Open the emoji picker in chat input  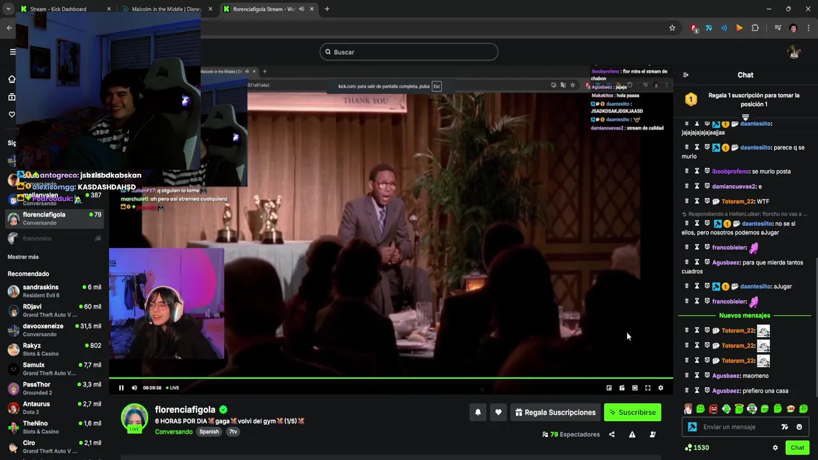[x=799, y=427]
